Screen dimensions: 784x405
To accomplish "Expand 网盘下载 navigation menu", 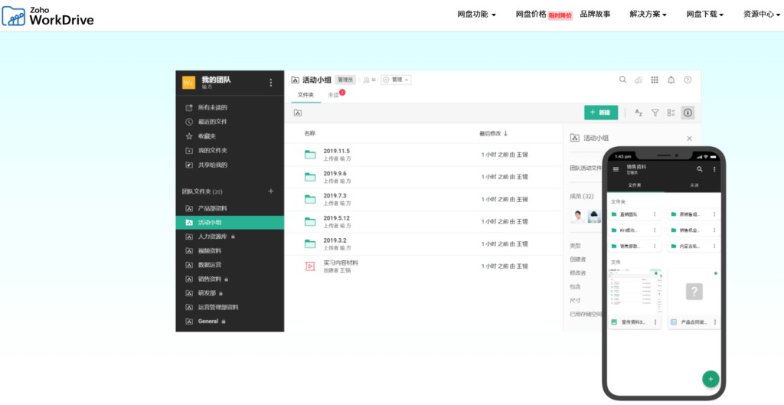I will point(705,15).
